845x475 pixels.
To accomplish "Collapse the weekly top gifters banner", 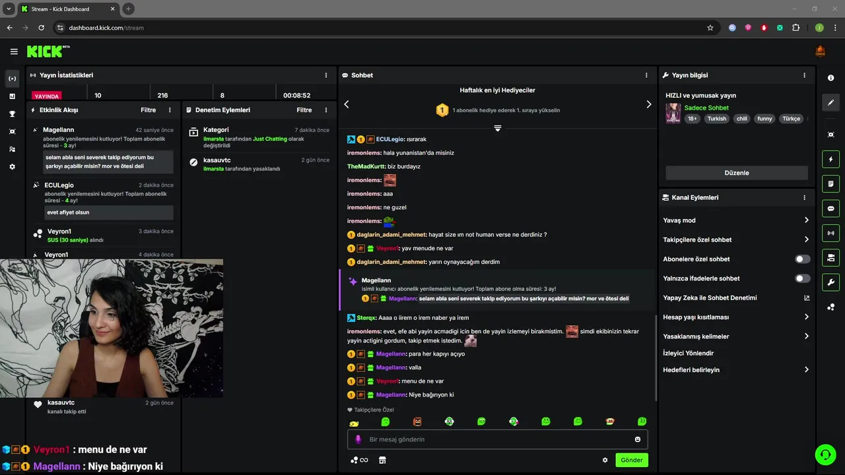I will [498, 128].
